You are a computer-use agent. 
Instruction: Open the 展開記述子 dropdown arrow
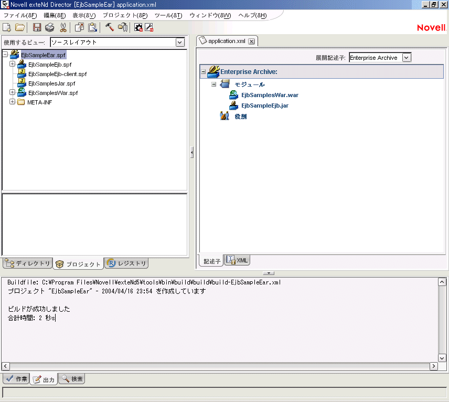pyautogui.click(x=407, y=57)
